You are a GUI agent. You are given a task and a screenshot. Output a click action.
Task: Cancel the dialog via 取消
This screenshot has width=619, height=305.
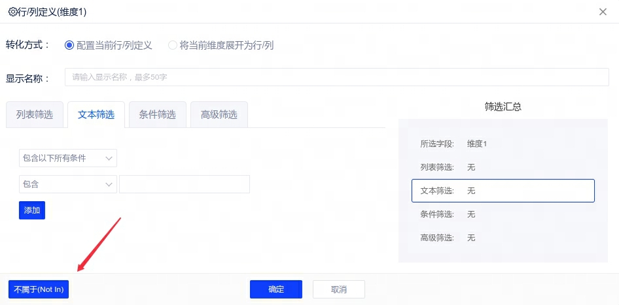(x=339, y=289)
